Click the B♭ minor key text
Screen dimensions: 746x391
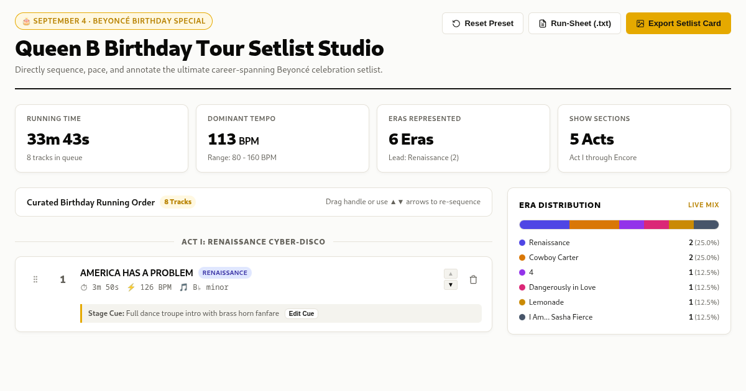211,287
